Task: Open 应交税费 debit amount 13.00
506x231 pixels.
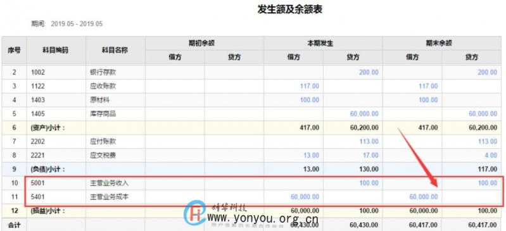Action: (312, 156)
